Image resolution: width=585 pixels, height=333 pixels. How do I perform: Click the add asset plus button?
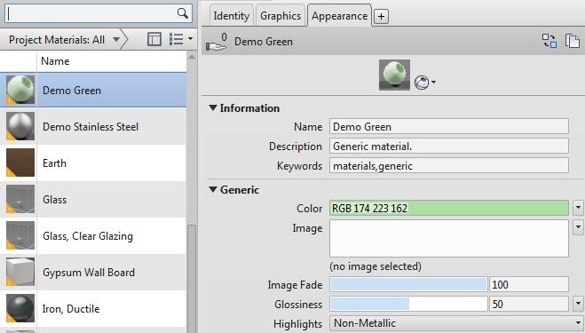[x=381, y=16]
